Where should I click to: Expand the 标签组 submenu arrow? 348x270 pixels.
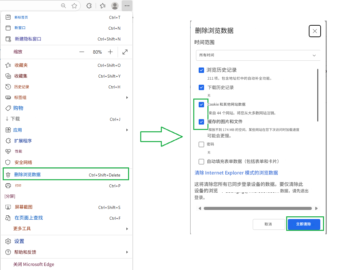coord(127,98)
